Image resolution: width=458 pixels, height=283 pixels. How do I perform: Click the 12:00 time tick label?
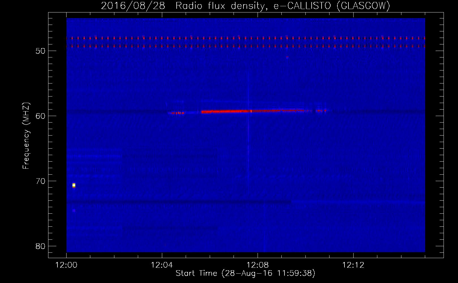[66, 265]
